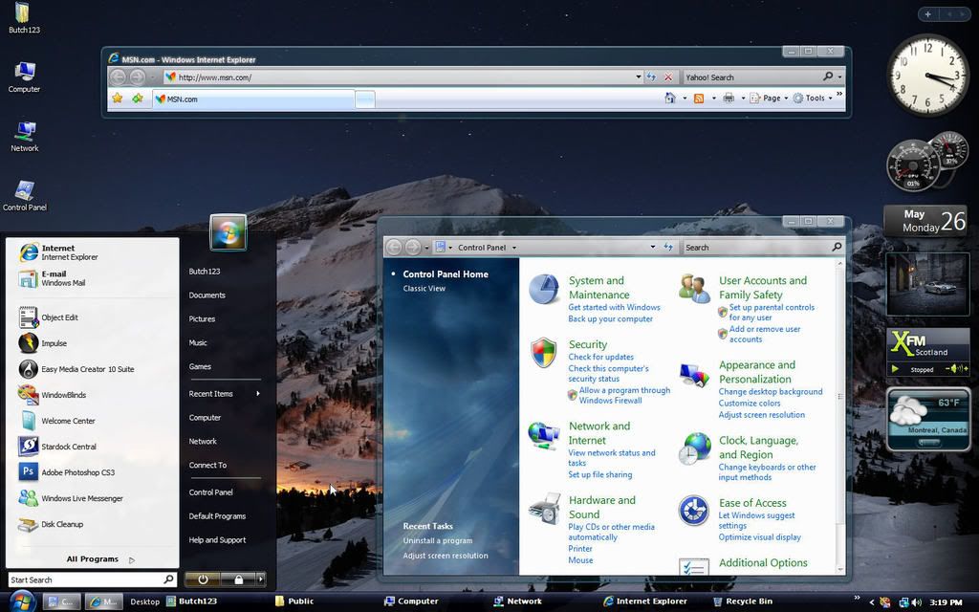Expand Recent Items submenu
Image resolution: width=979 pixels, height=612 pixels.
[224, 393]
